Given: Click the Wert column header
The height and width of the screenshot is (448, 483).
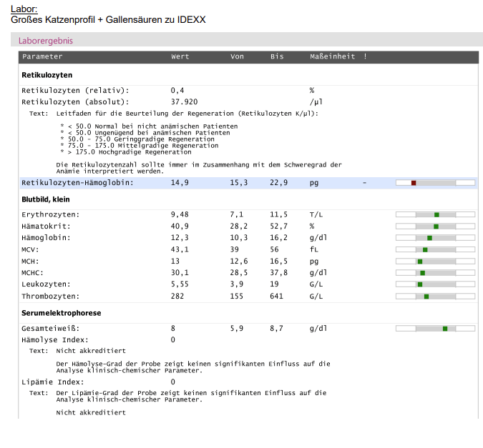Looking at the screenshot, I should click(180, 56).
